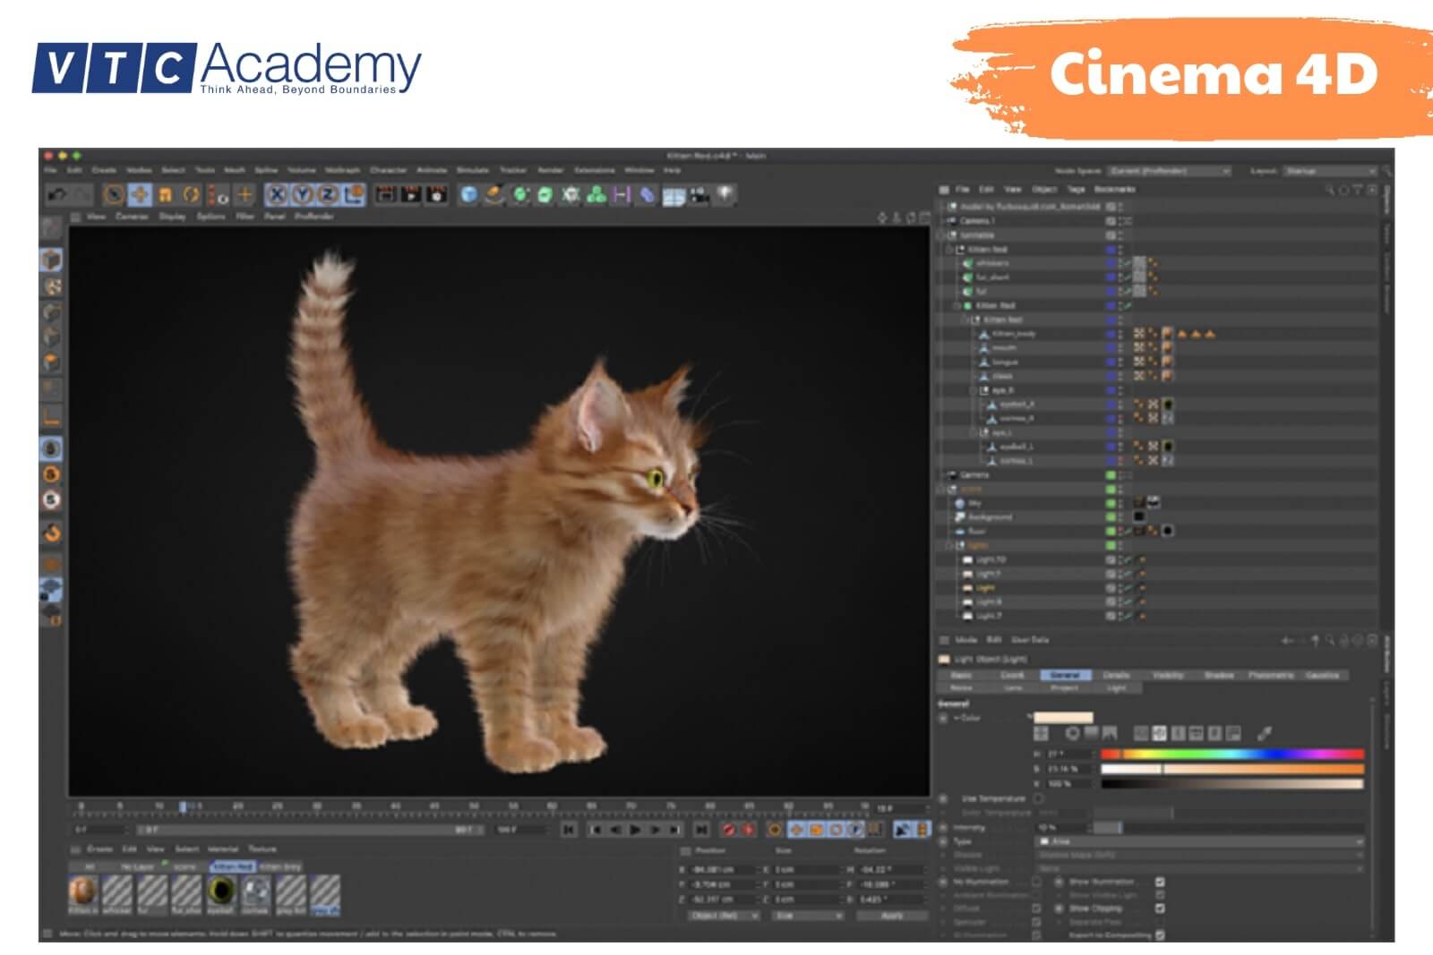Screen dimensions: 1433x955
Task: Pick a color with the eyedropper icon
Action: click(x=1262, y=732)
